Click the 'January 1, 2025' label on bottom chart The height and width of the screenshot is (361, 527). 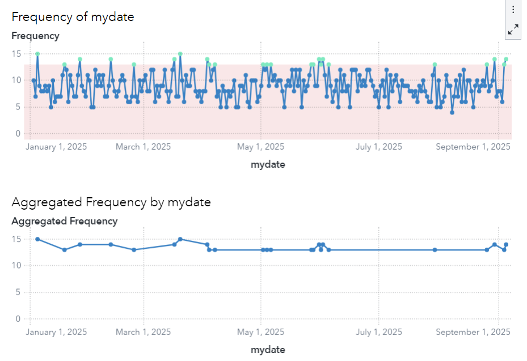click(56, 332)
